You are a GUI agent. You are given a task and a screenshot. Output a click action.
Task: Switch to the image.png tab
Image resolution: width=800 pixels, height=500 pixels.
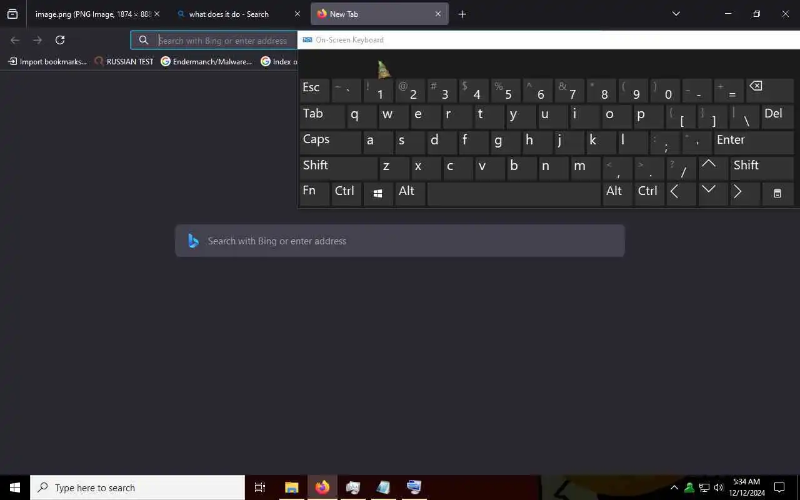pyautogui.click(x=94, y=14)
